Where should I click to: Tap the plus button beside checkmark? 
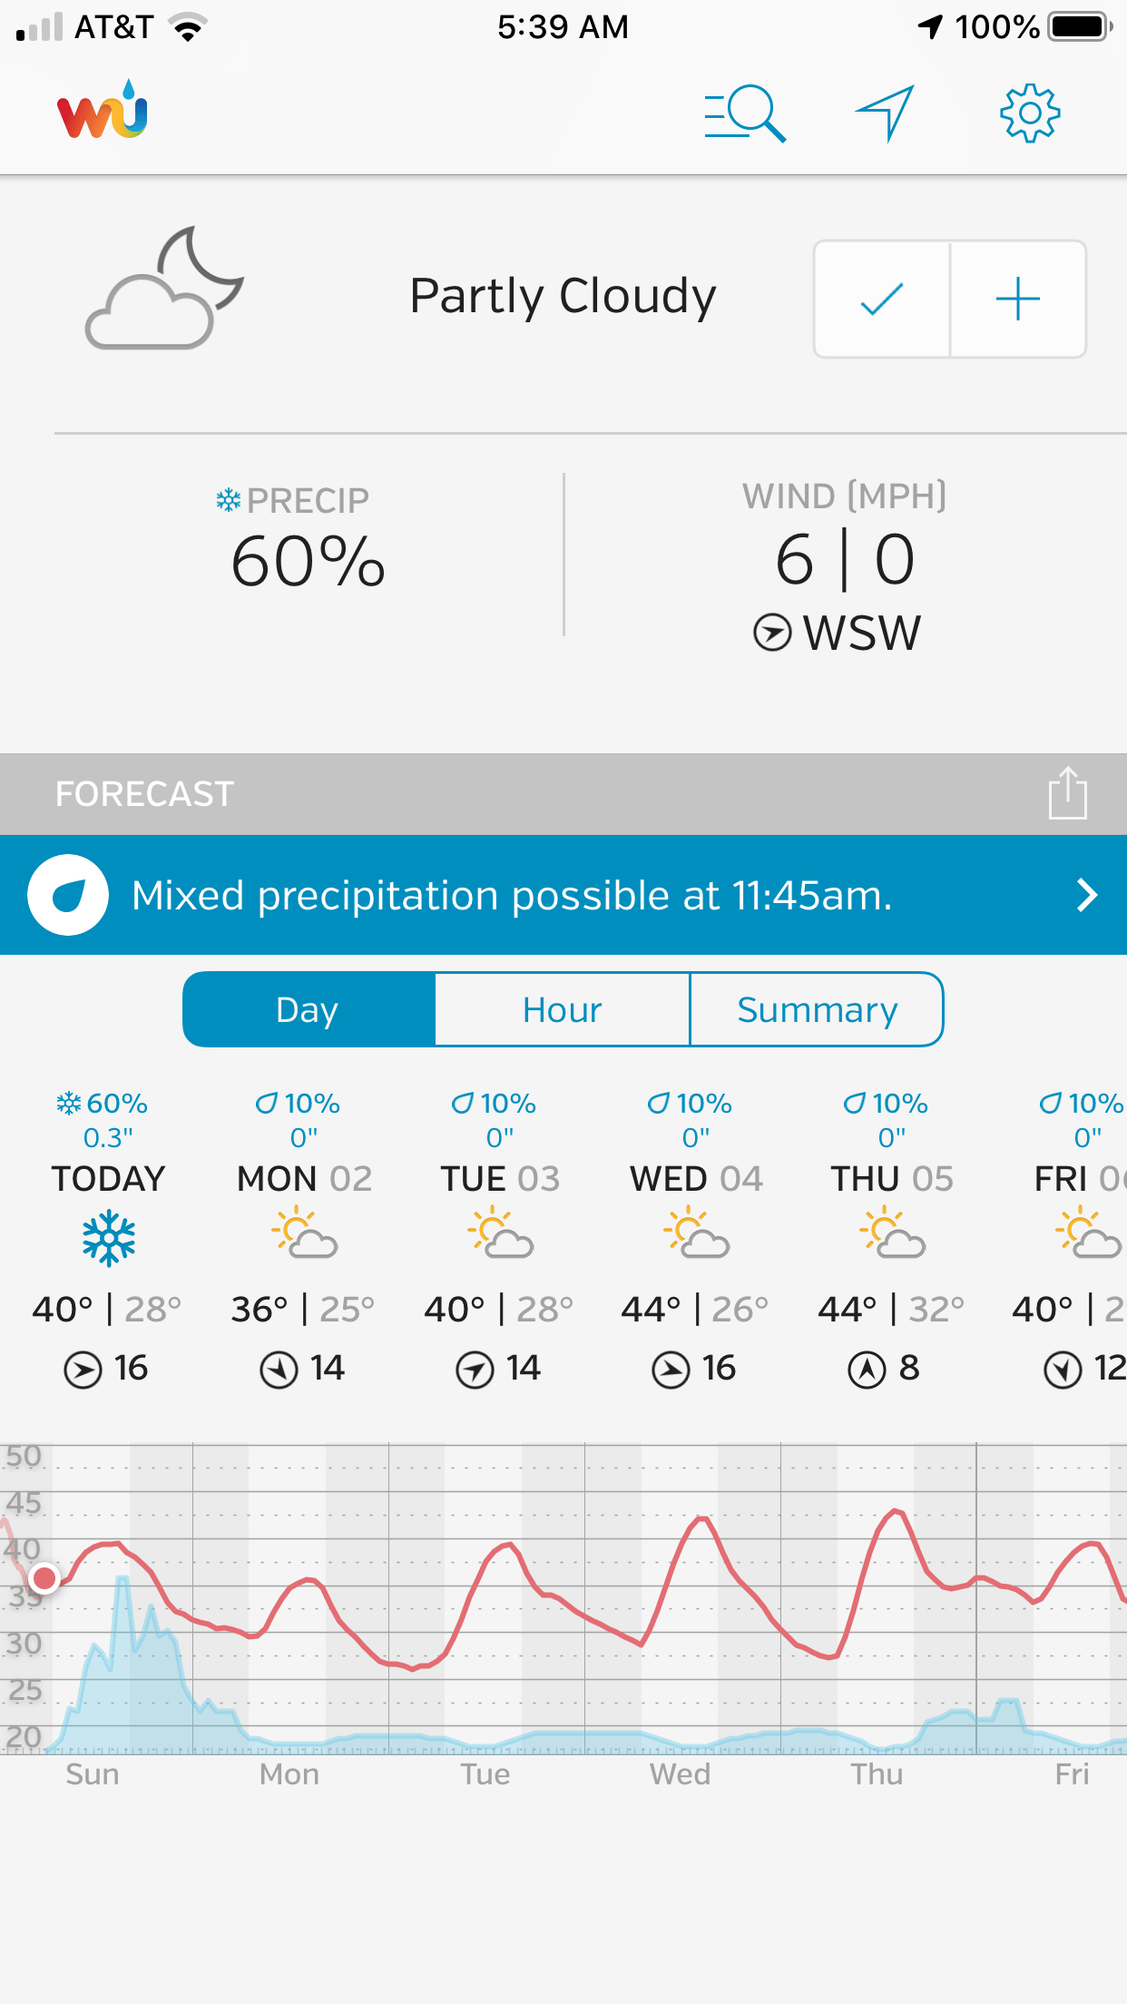point(1017,300)
